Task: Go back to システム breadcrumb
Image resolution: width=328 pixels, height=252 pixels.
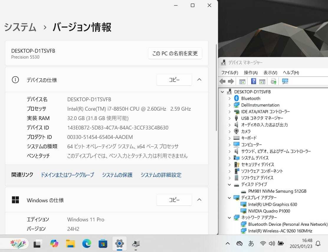Action: coord(20,27)
